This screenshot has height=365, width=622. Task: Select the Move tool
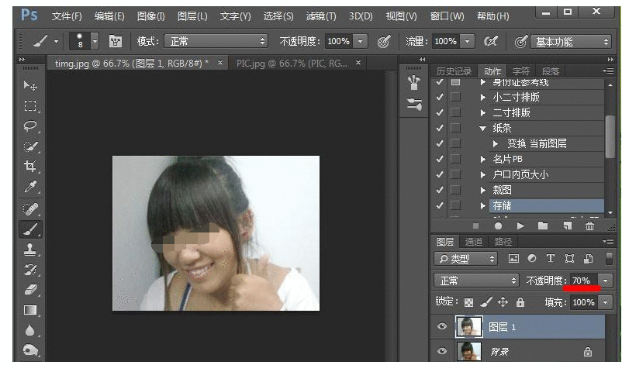tap(30, 85)
